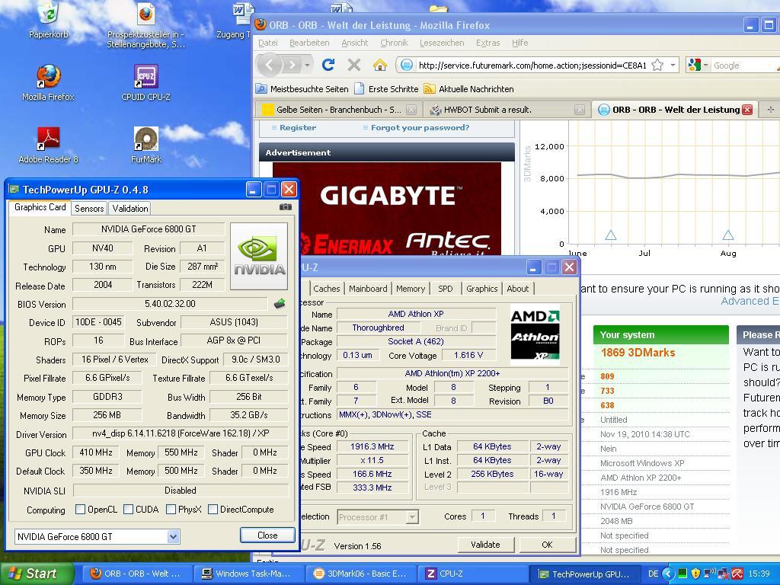The image size is (780, 585).
Task: Switch to HWBOT Submit a result tab
Action: (507, 110)
